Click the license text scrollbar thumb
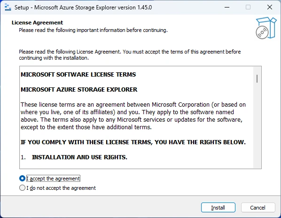The image size is (281, 218). [257, 78]
